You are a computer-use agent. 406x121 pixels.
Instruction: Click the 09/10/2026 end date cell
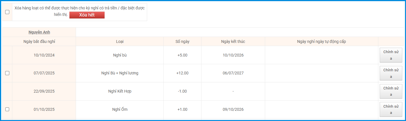coord(233,109)
